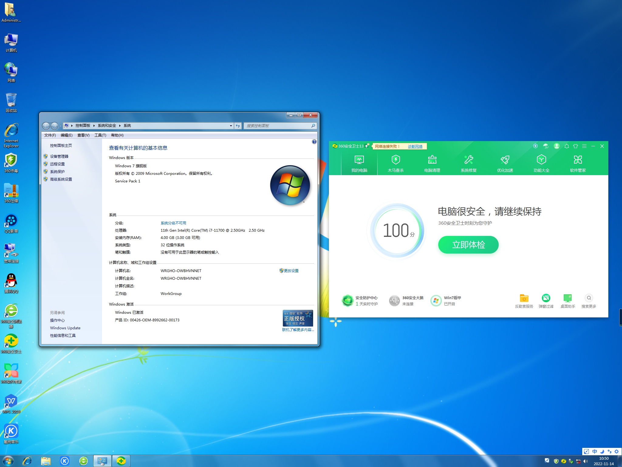Open Win7盾甲 entry

coord(446,300)
